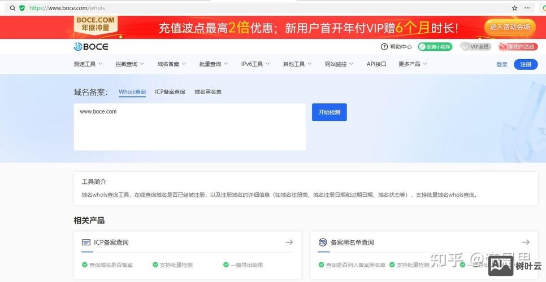Click the 相关产品 heading
This screenshot has width=546, height=282.
coord(89,221)
